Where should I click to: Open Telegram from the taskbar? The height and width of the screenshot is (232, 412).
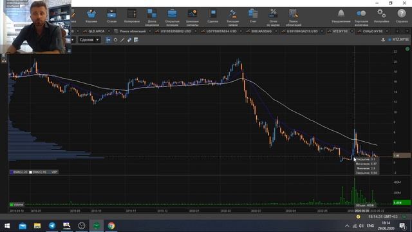tap(52, 226)
